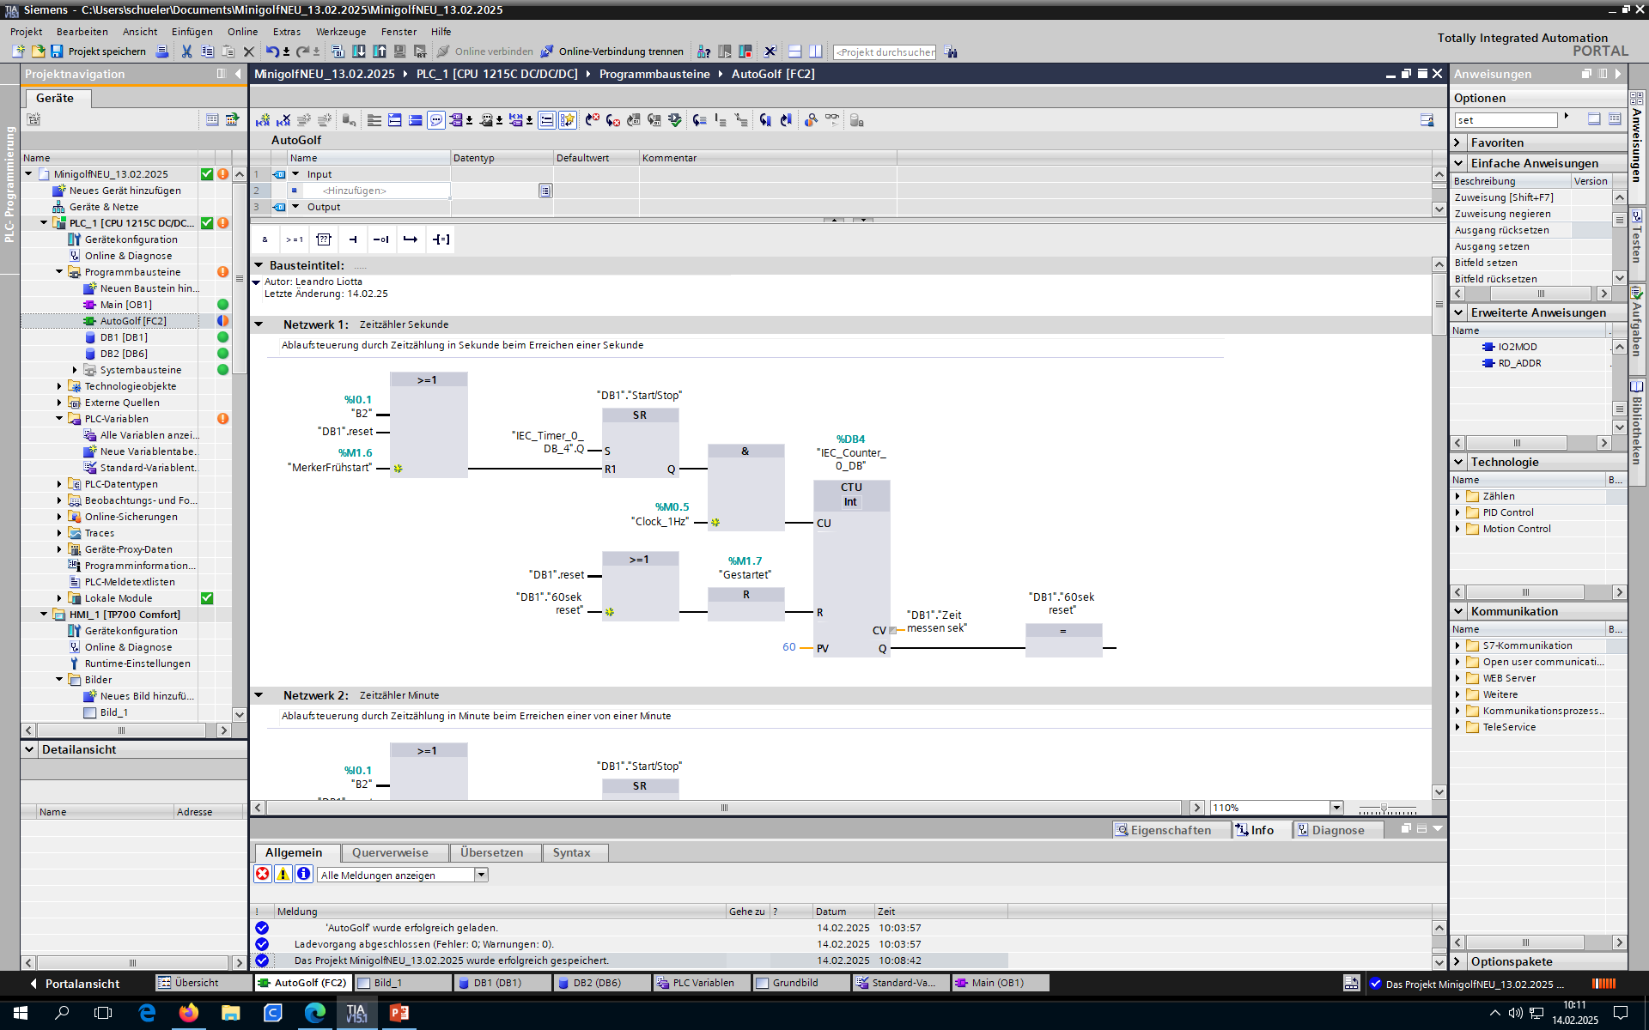The width and height of the screenshot is (1649, 1030).
Task: Click the insert network icon
Action: pos(262,120)
